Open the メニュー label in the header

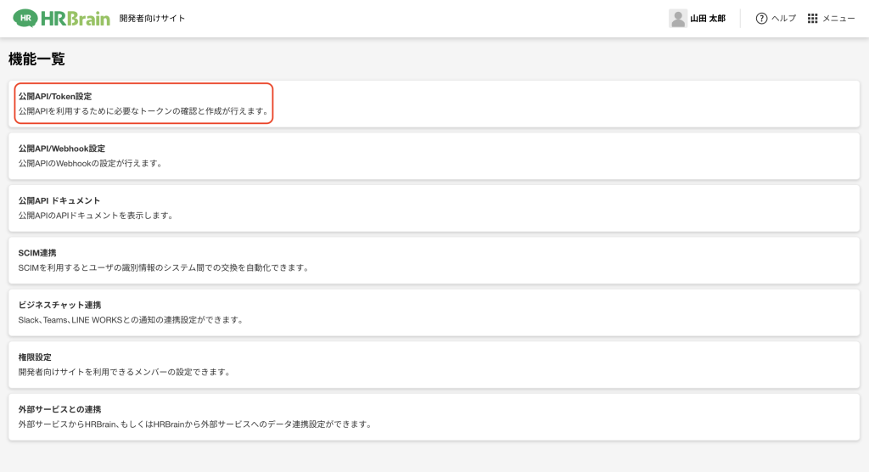(x=838, y=19)
